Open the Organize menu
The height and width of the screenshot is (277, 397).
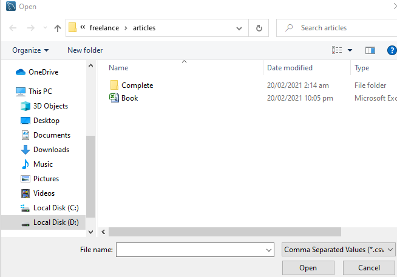point(30,50)
